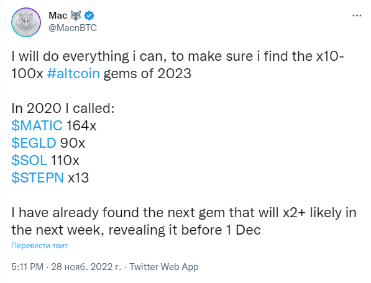Click the 'In 2020 I called:' line

click(x=63, y=108)
